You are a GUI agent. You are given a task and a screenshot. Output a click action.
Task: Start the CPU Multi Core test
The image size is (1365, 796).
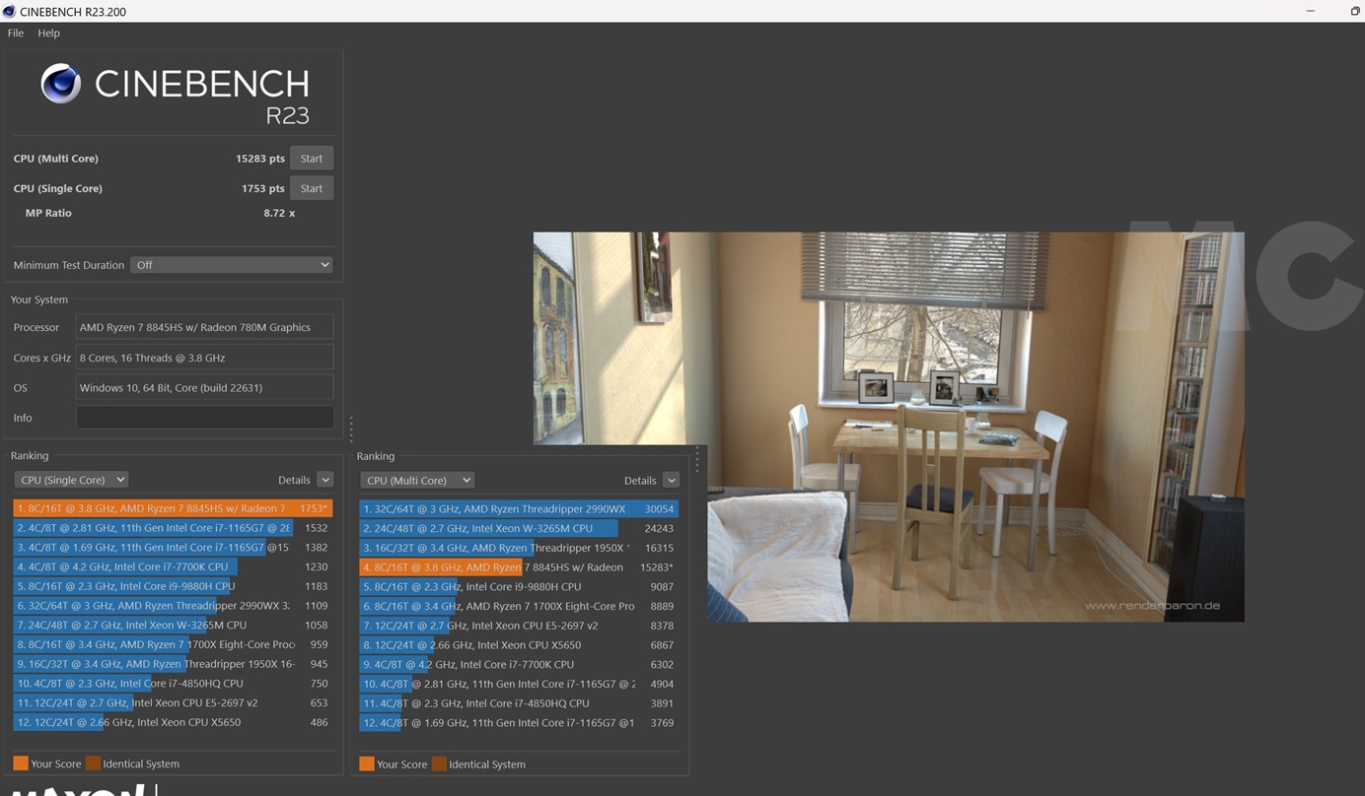[x=312, y=159]
